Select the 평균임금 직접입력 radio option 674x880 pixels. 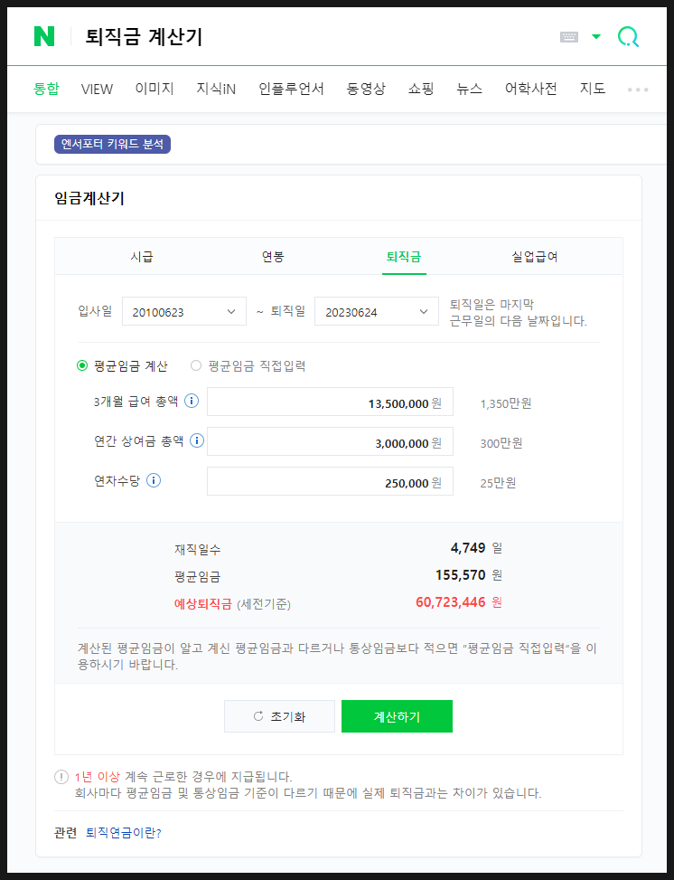(196, 366)
